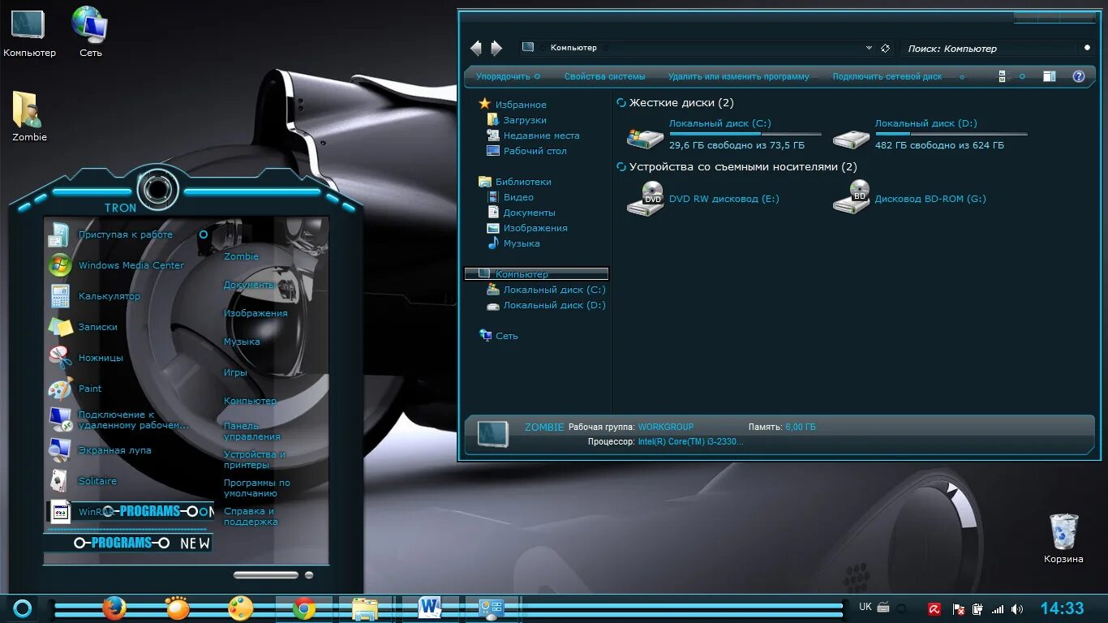Select Сеть in Explorer navigation pane
1108x623 pixels.
click(x=498, y=336)
